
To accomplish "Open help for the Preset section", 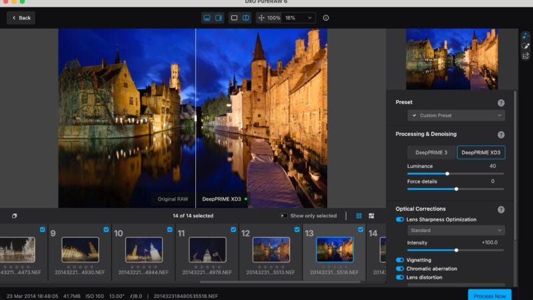I will tap(501, 103).
